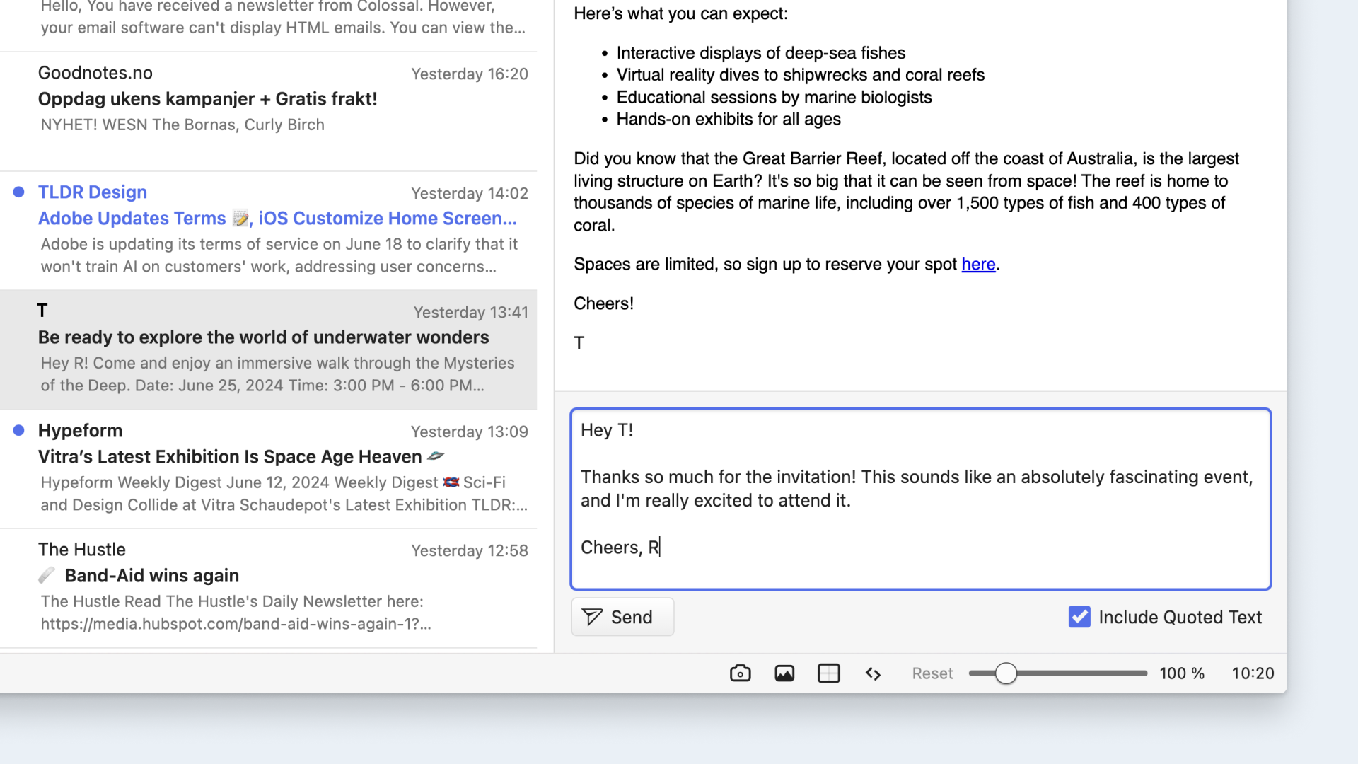Drag the zoom level slider

pos(1006,673)
